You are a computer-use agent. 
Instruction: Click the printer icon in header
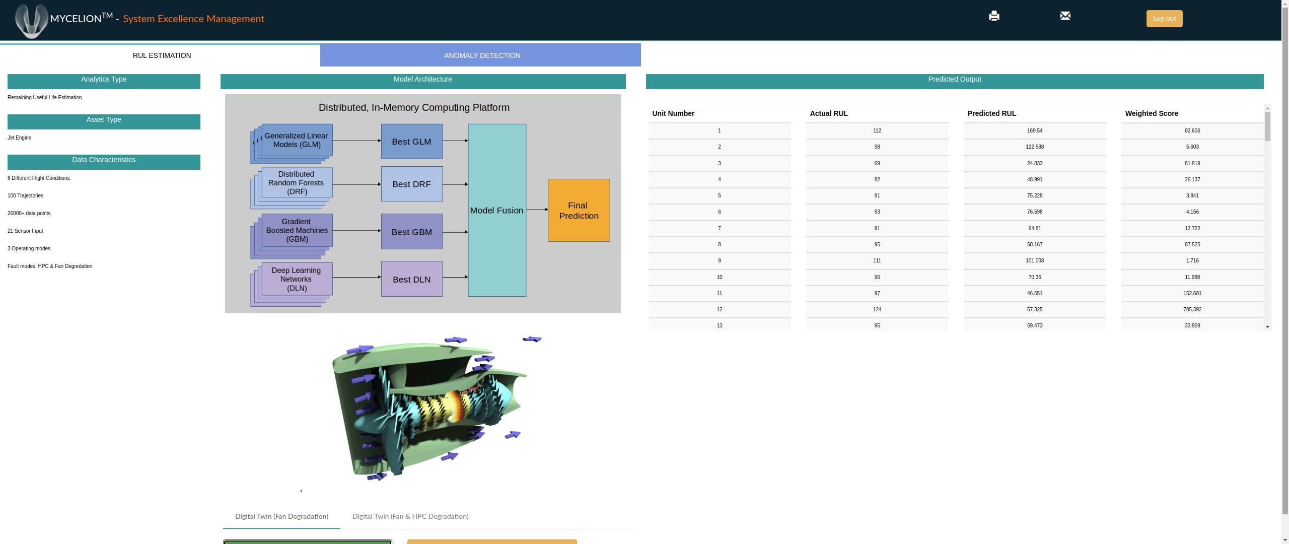point(993,16)
